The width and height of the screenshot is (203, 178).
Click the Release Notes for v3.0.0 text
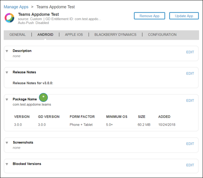click(33, 83)
